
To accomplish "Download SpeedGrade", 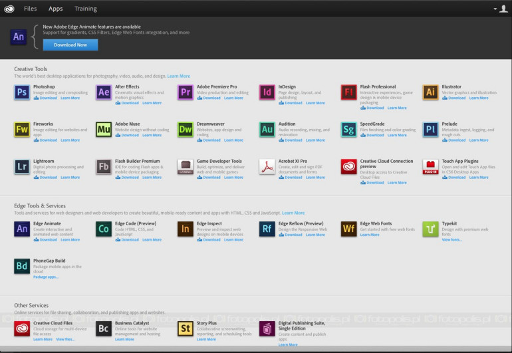I will [x=372, y=135].
